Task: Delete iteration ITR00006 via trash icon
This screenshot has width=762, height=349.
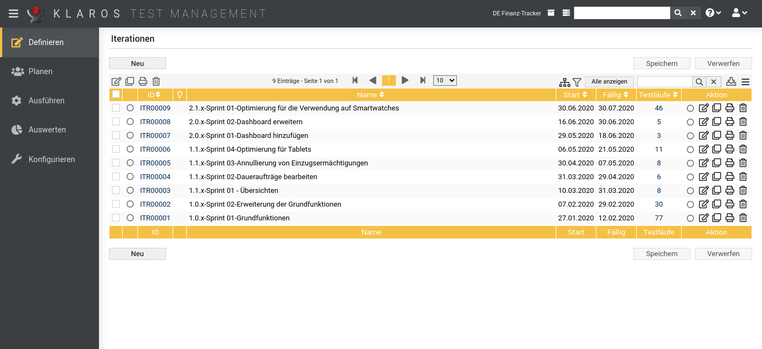Action: click(x=743, y=149)
